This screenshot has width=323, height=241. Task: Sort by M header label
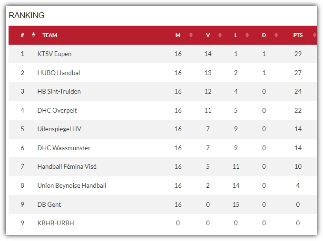click(178, 35)
